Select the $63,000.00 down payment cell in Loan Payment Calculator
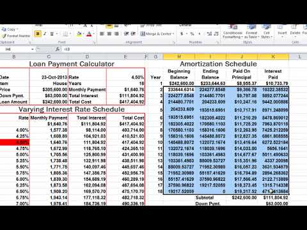This screenshot has height=230, width=307. tap(49, 96)
